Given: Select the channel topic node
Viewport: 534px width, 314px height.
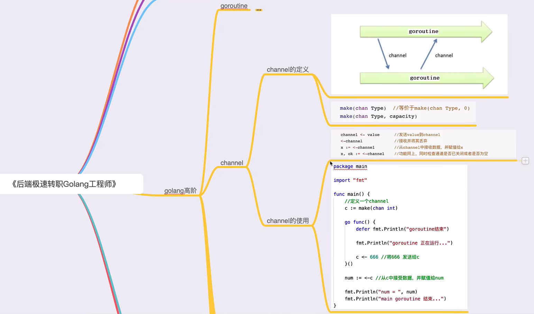Looking at the screenshot, I should 232,163.
